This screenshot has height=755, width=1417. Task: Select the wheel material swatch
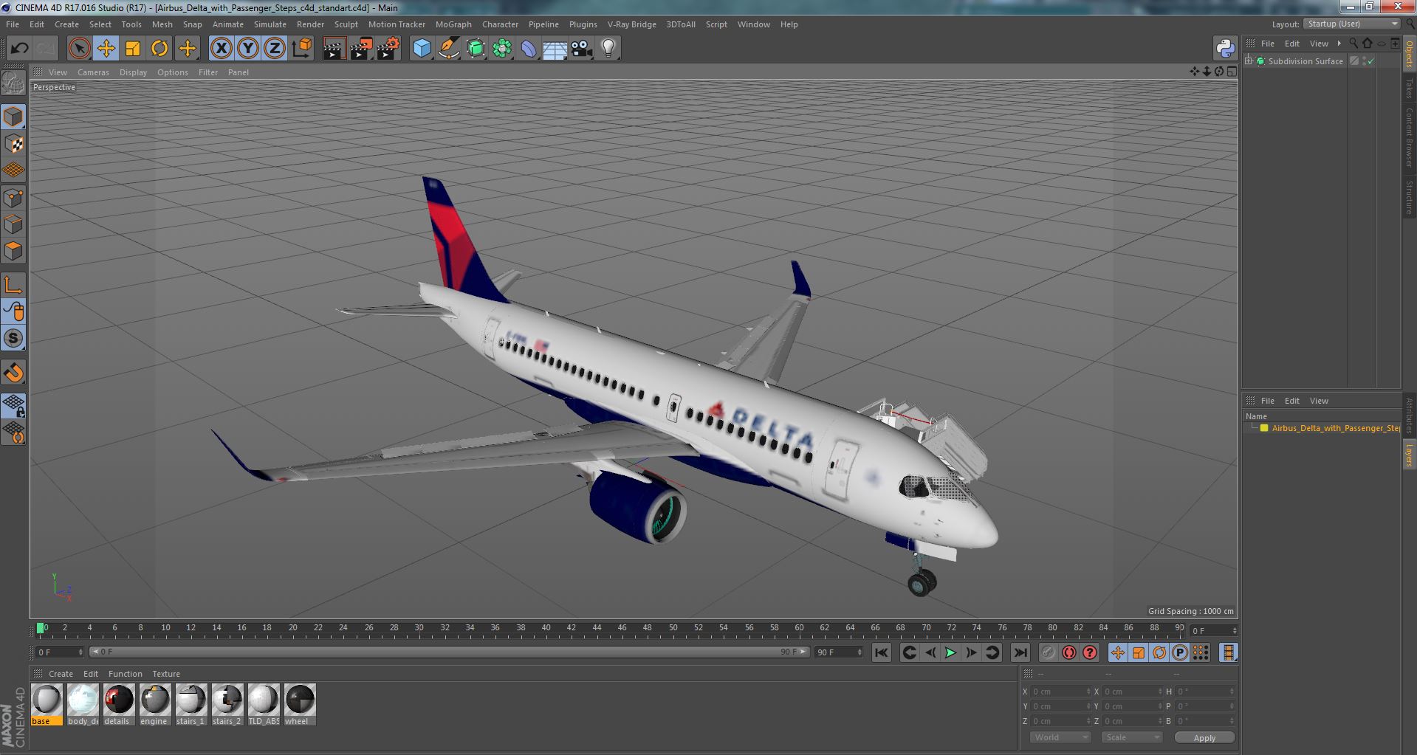point(300,705)
